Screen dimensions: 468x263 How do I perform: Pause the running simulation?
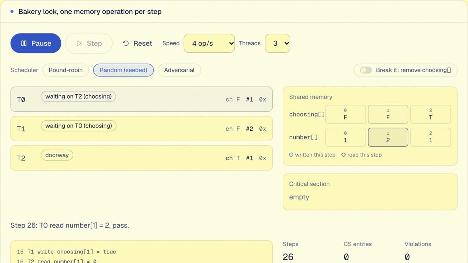pyautogui.click(x=36, y=43)
